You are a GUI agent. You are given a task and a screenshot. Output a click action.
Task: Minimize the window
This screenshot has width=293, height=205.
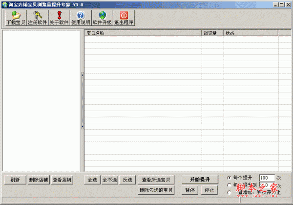click(x=275, y=5)
